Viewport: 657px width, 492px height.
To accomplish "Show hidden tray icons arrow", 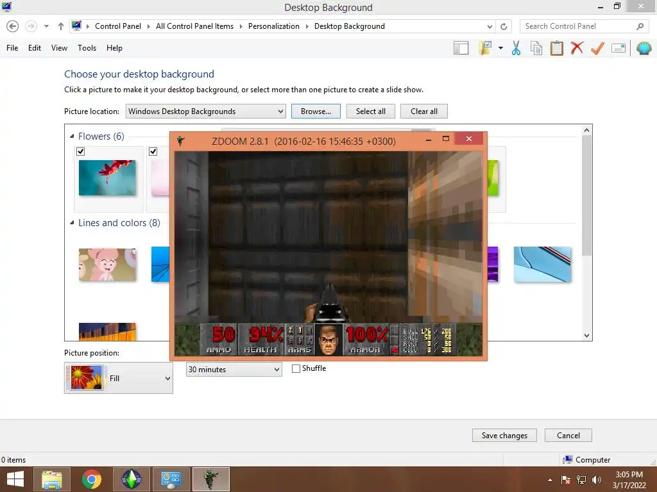I will tap(550, 480).
